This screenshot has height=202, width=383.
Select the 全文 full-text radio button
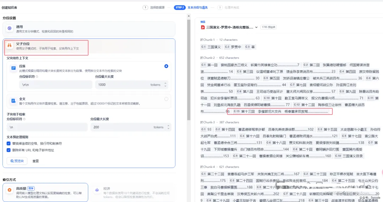(166, 99)
